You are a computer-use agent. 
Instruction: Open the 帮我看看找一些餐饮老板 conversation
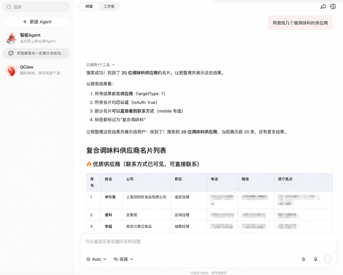pos(36,53)
